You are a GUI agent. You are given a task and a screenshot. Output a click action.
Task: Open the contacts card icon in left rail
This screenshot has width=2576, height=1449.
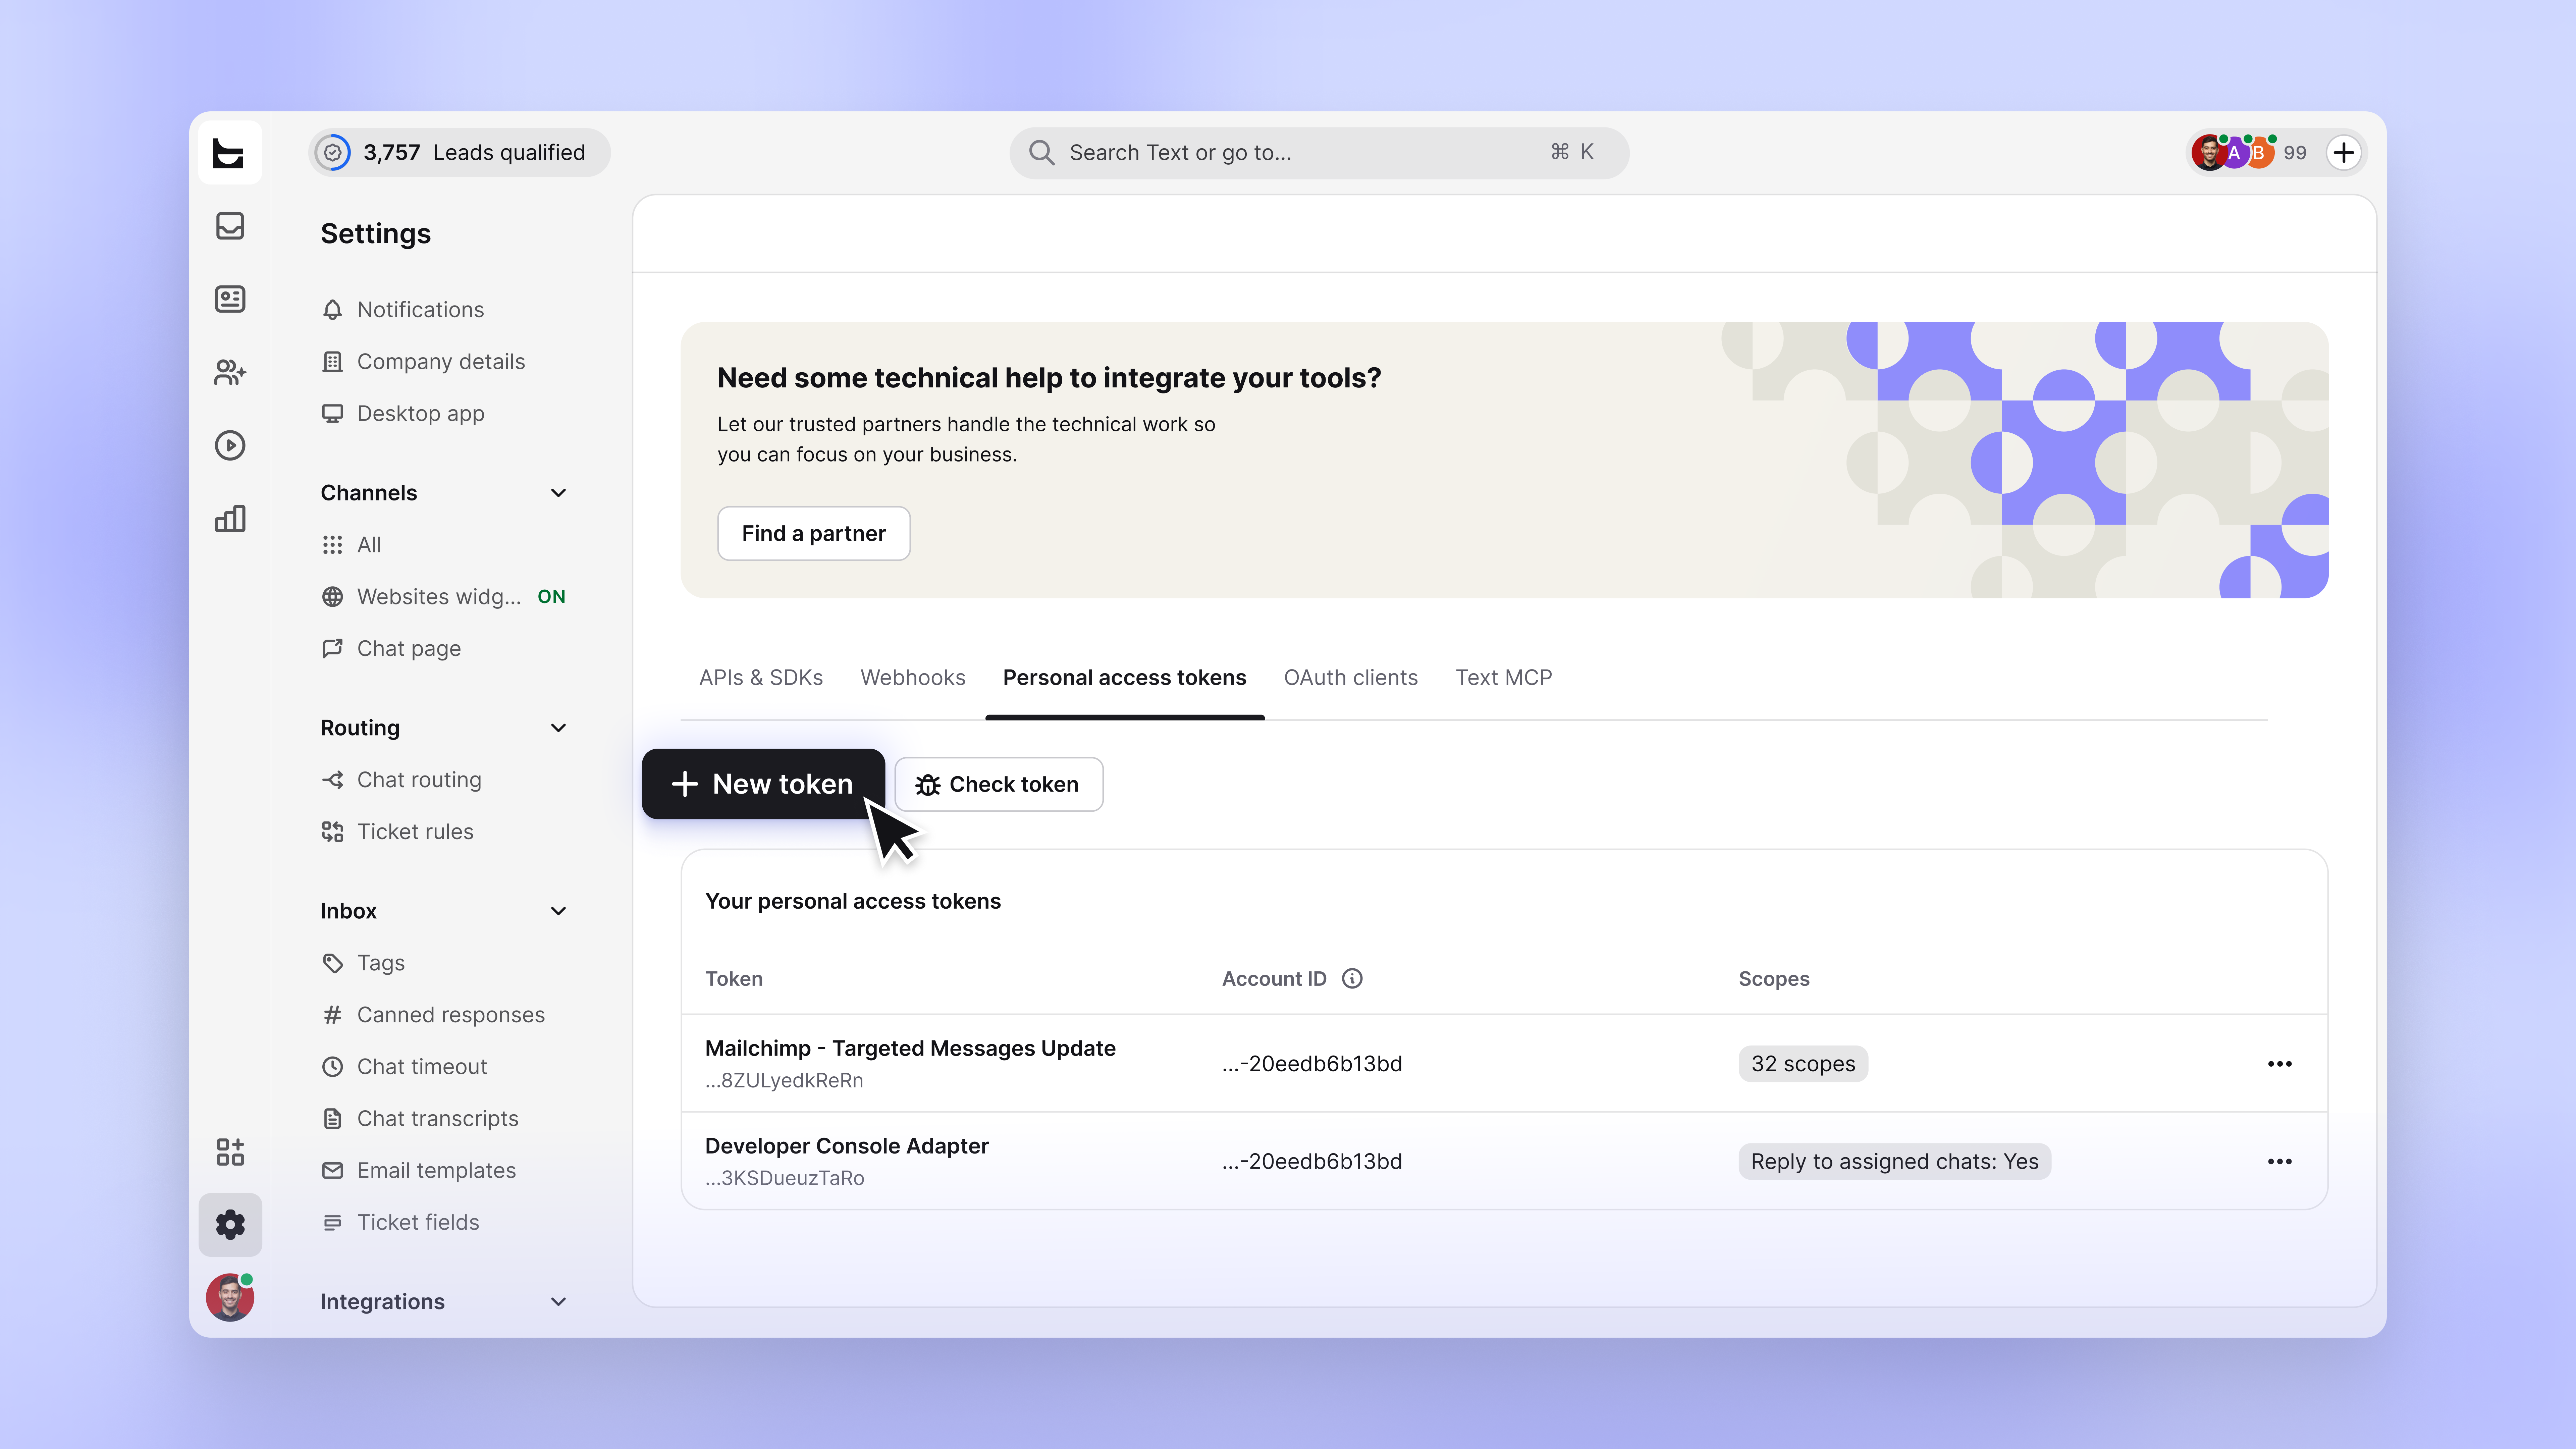pyautogui.click(x=230, y=299)
